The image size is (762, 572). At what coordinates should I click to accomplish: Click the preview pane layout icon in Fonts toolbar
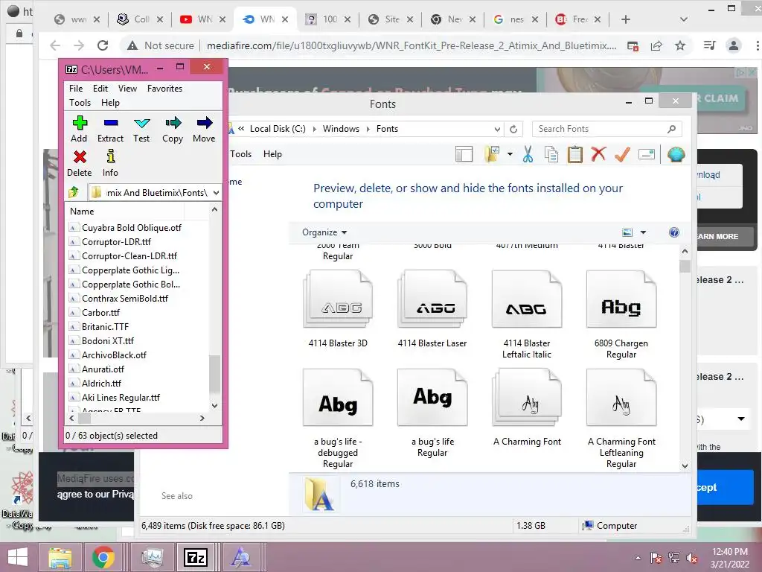[x=464, y=154]
